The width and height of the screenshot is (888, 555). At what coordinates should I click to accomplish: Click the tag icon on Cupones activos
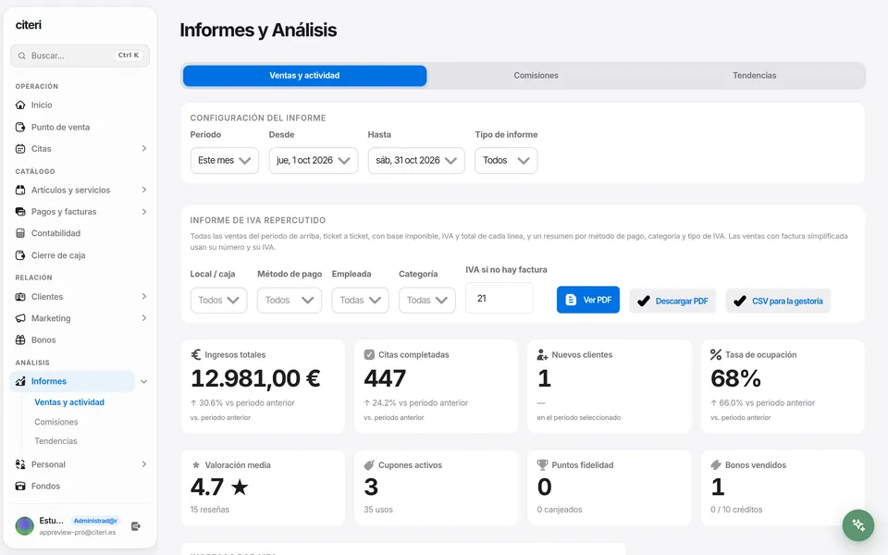pyautogui.click(x=369, y=465)
